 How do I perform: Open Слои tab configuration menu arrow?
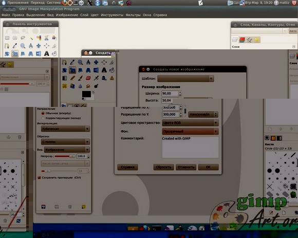[x=294, y=47]
